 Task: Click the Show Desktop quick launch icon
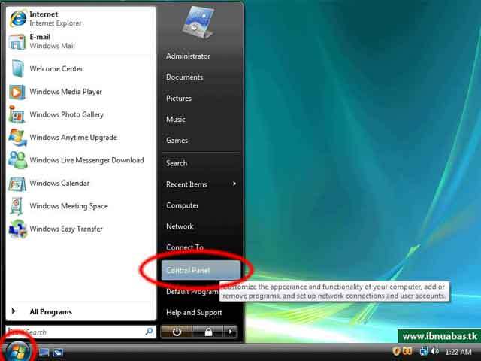point(44,353)
